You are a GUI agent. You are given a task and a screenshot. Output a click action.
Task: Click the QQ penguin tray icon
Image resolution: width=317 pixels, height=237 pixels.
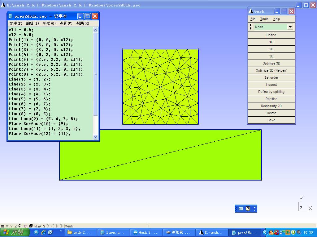(x=271, y=233)
